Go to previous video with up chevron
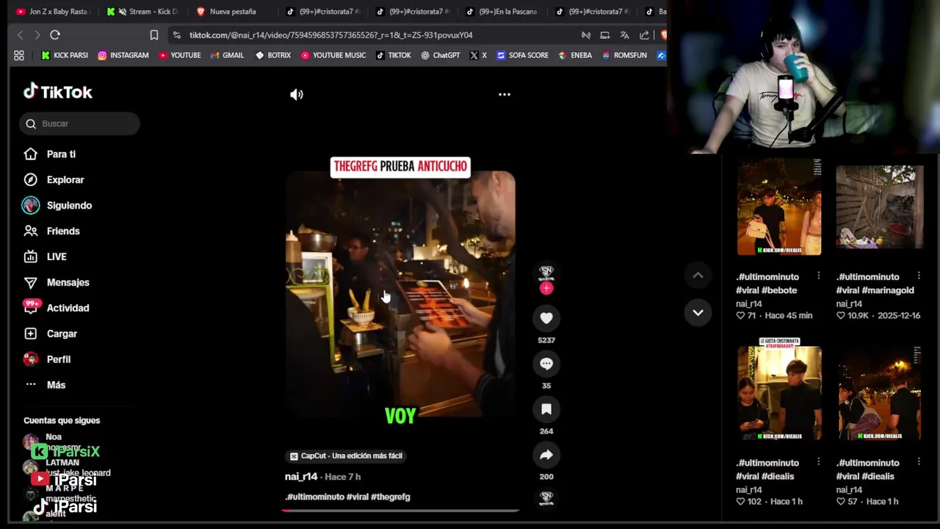Viewport: 940px width, 529px height. [x=698, y=276]
